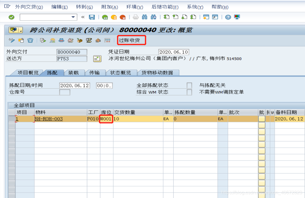Open the 帮助(H) menu

(220, 7)
